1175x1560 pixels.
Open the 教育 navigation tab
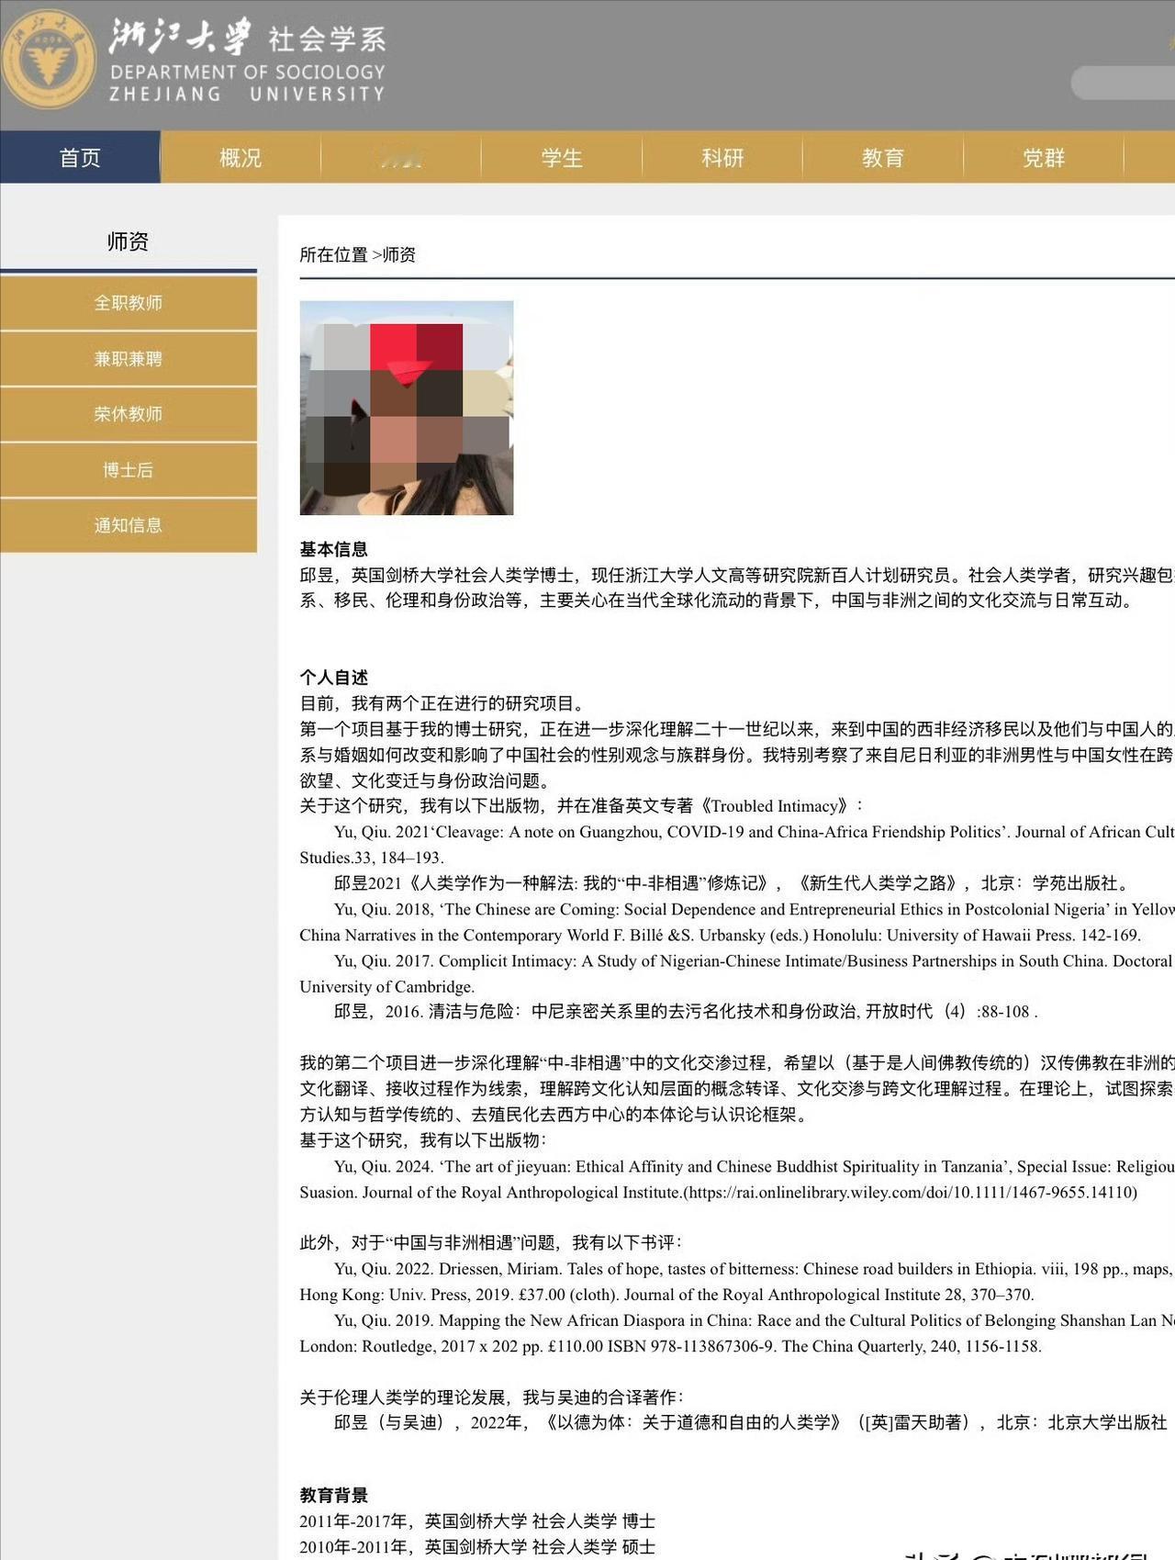883,157
